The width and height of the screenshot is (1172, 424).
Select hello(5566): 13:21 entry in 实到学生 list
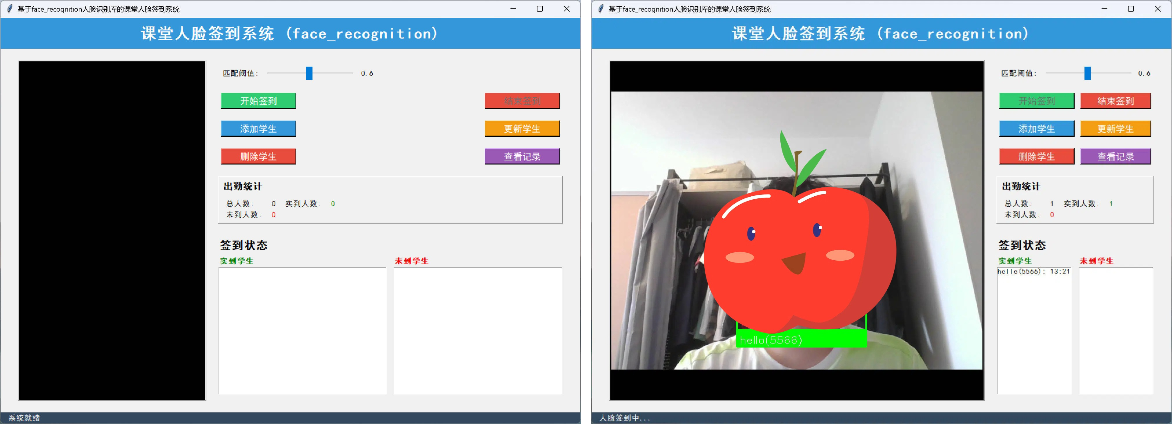click(x=1034, y=271)
